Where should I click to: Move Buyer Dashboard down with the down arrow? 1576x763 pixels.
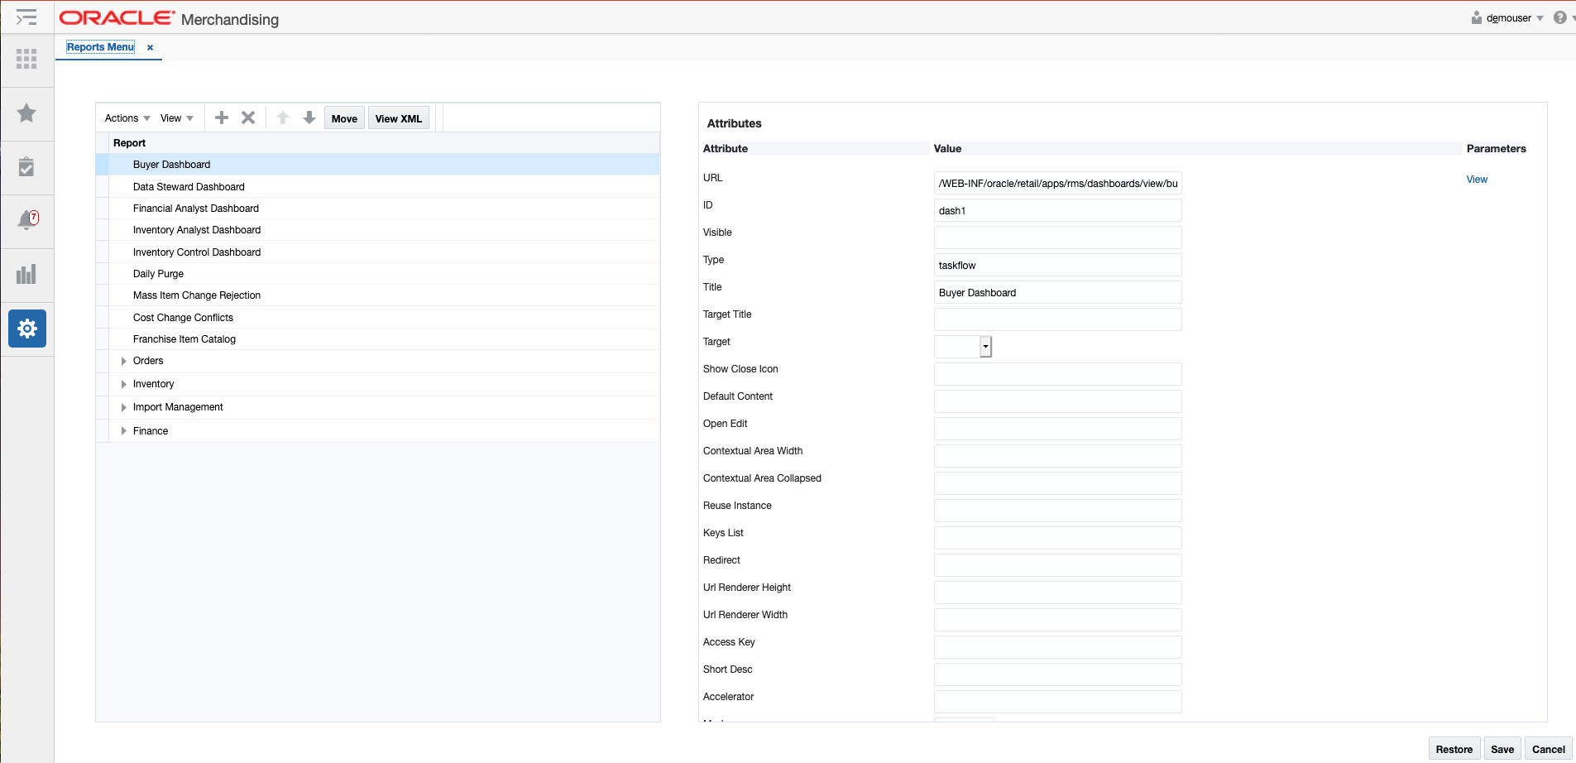click(x=309, y=118)
